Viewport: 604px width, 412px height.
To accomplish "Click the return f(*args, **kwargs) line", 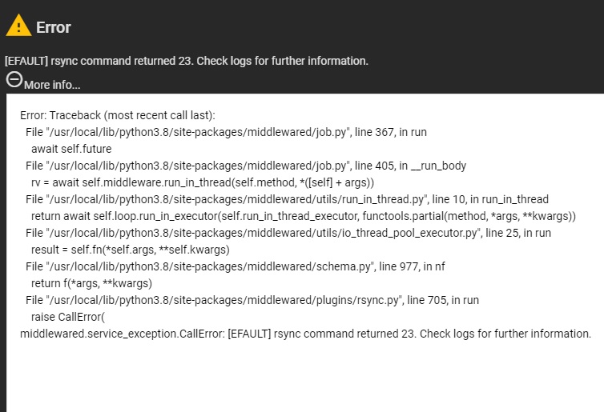I will pyautogui.click(x=91, y=283).
